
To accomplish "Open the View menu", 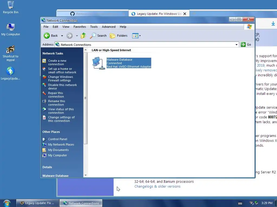I will coord(66,27).
